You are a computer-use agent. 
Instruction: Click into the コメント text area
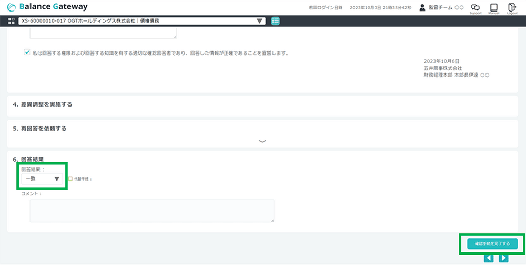pyautogui.click(x=151, y=211)
